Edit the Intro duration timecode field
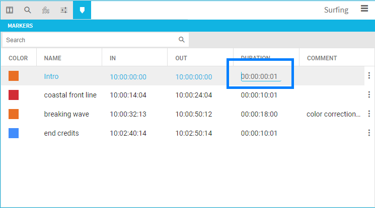375x208 pixels. (261, 77)
